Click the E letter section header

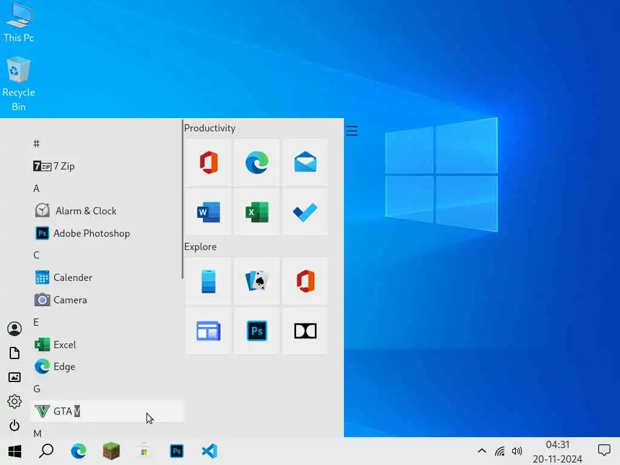pyautogui.click(x=36, y=322)
